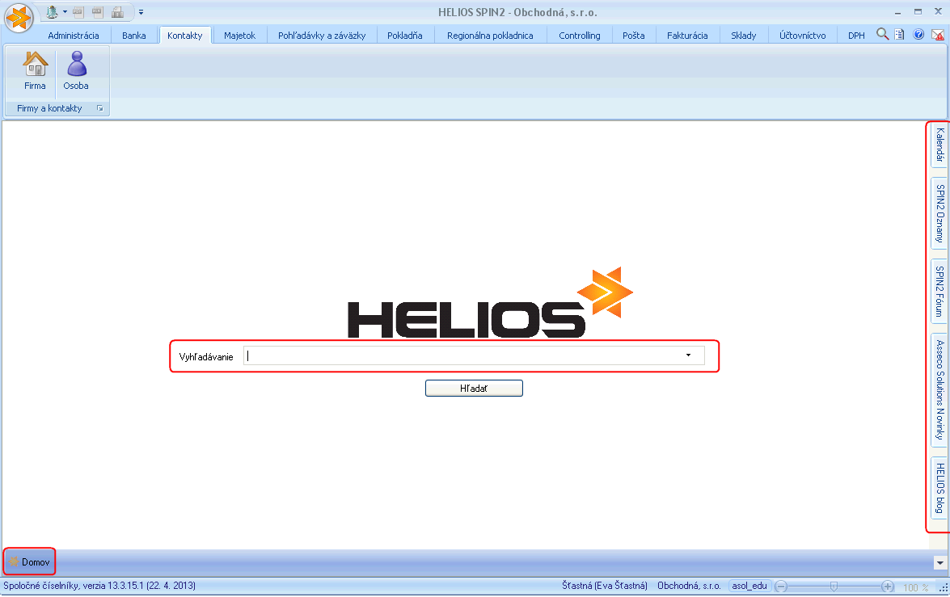Open dropdown arrow next to building icon

65,11
